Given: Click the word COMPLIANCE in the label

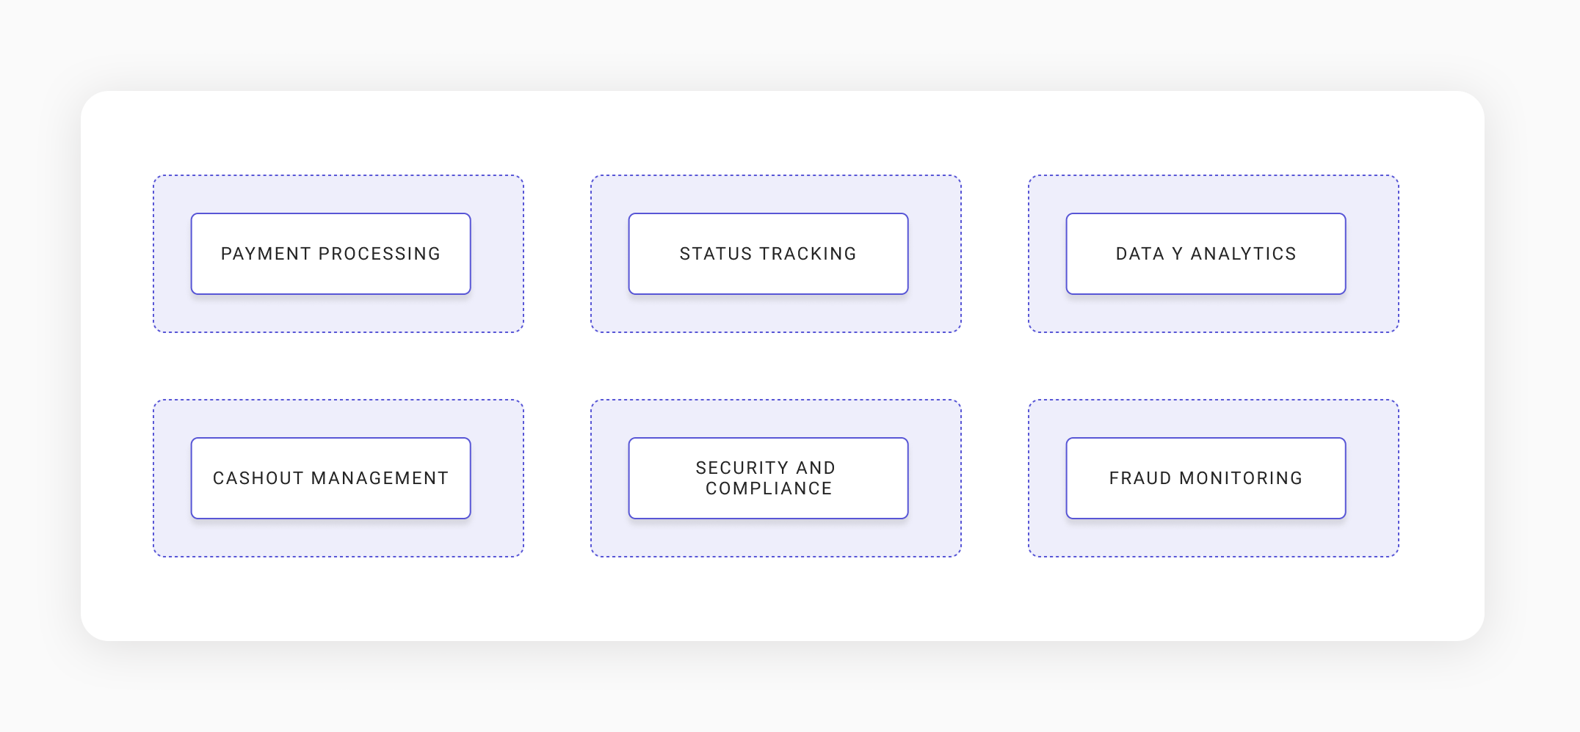Looking at the screenshot, I should point(769,488).
